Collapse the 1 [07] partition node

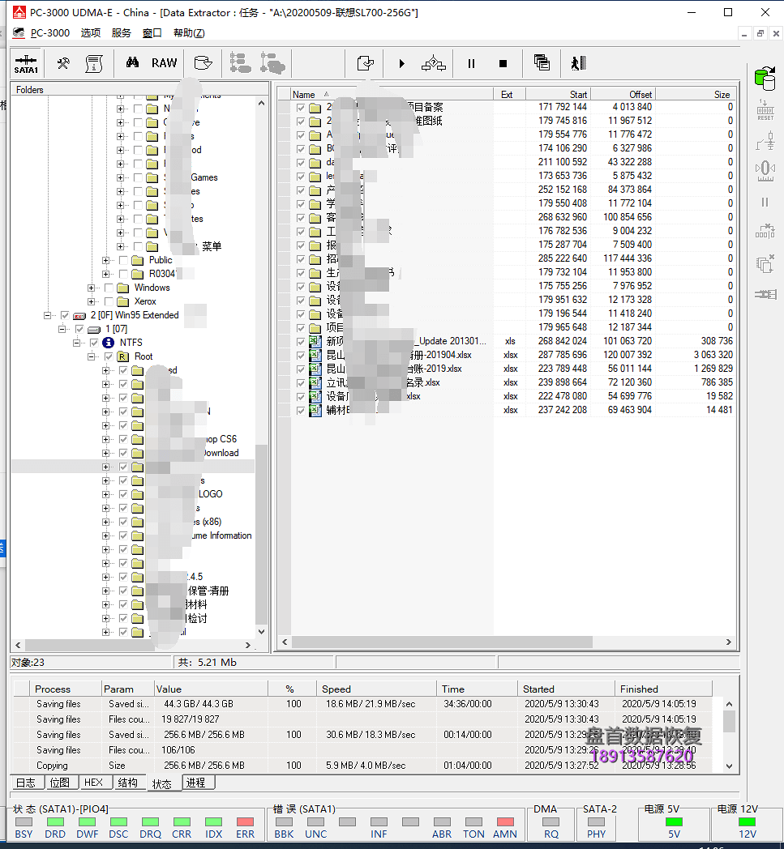coord(62,329)
